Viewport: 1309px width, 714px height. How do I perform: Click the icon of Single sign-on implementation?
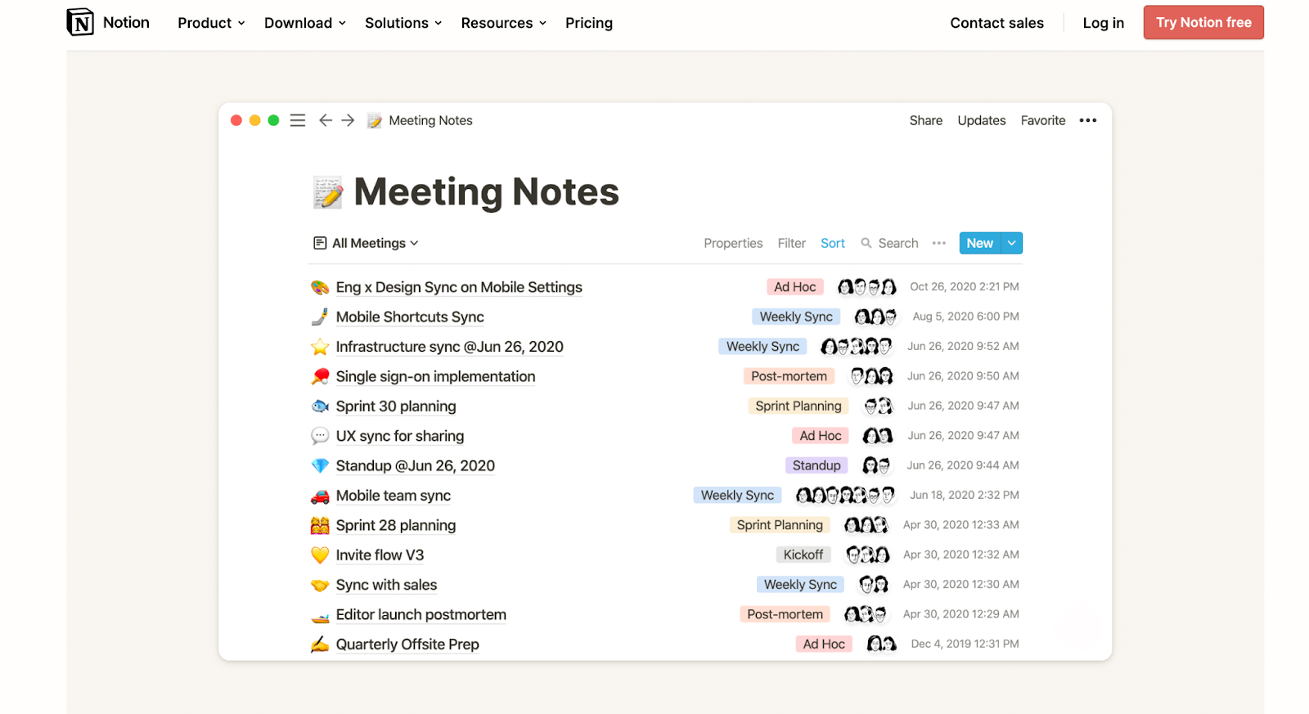pyautogui.click(x=320, y=376)
